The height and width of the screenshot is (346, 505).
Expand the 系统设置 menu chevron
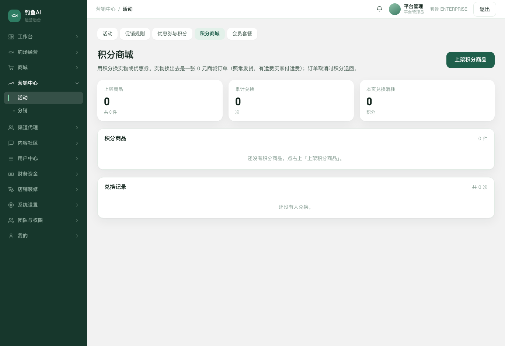click(77, 205)
